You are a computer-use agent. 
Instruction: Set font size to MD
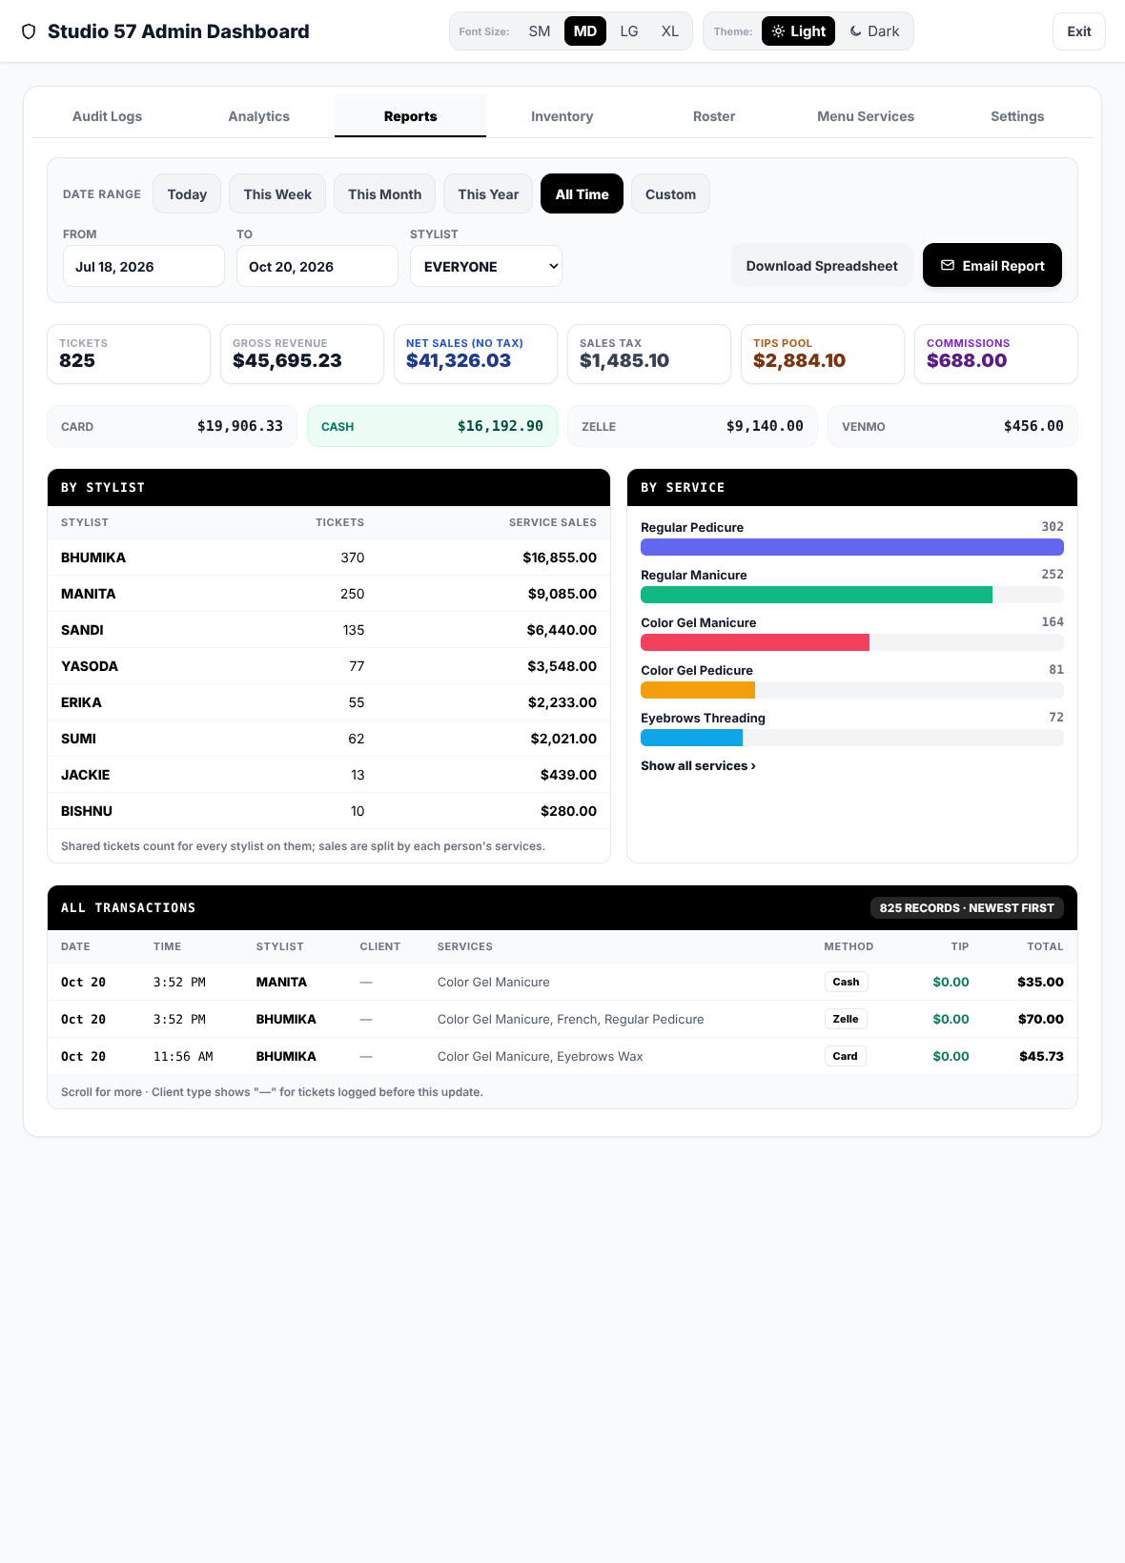585,31
